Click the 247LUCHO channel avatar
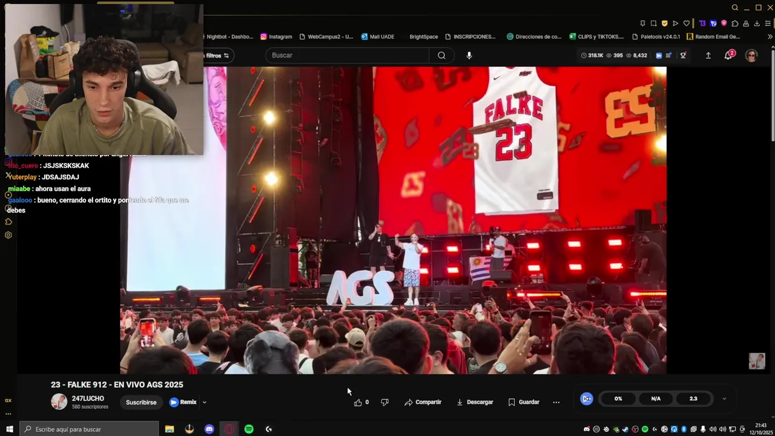The image size is (775, 436). pyautogui.click(x=59, y=402)
